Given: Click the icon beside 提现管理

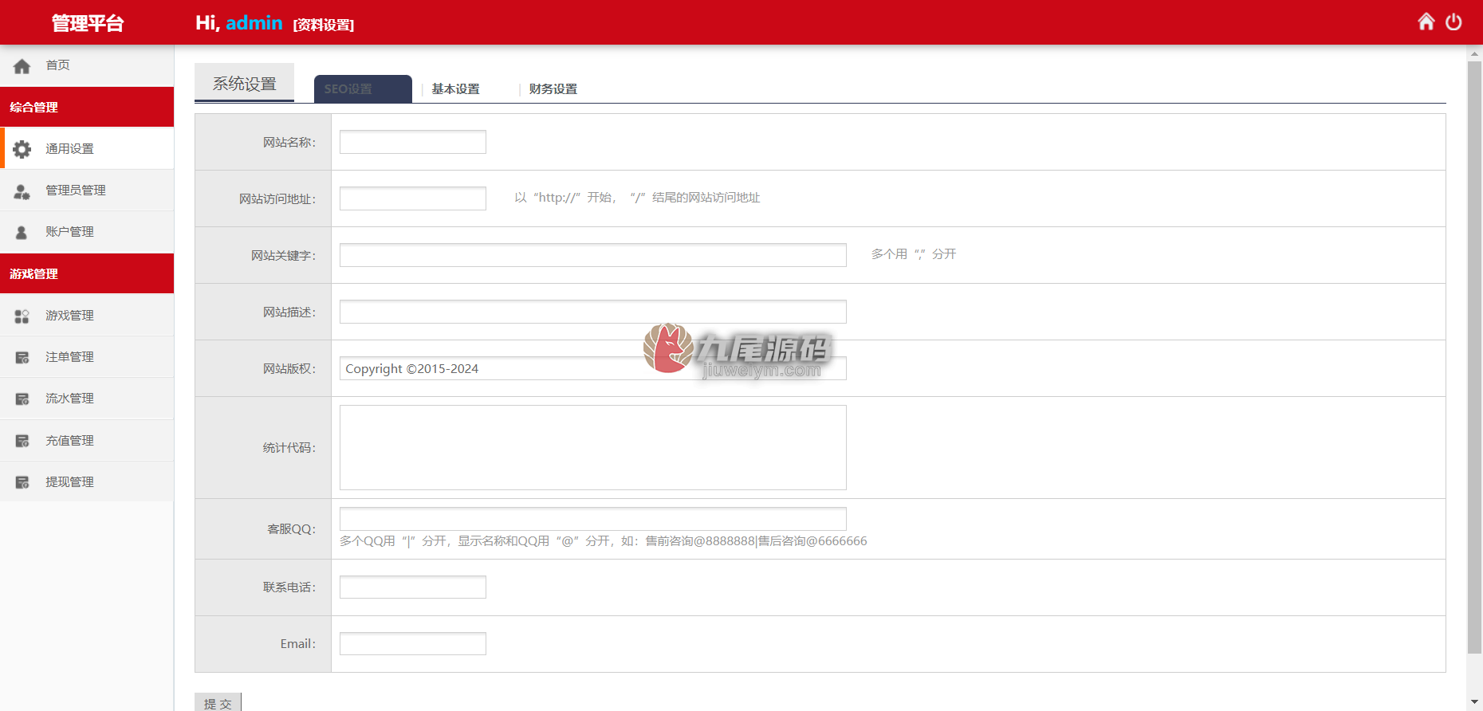Looking at the screenshot, I should click(x=22, y=482).
